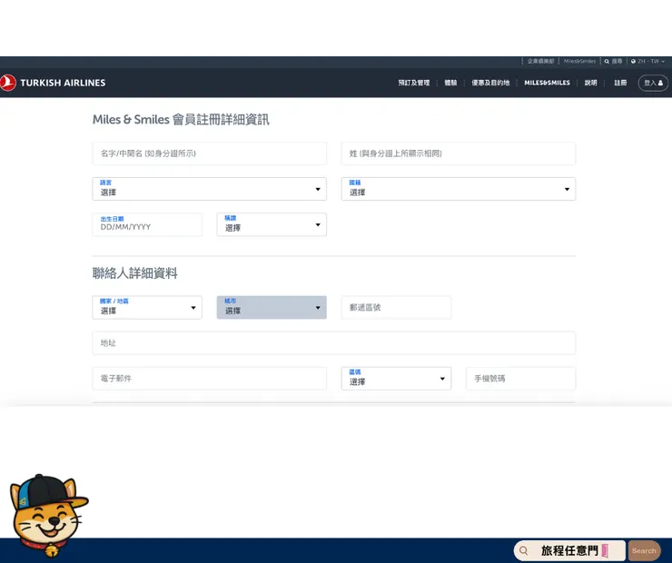Click the Miles & Smiles 會員註冊詳細資訊 heading
Image resolution: width=672 pixels, height=563 pixels.
(181, 120)
